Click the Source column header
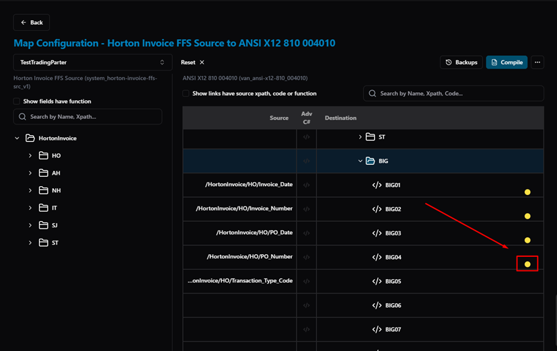Image resolution: width=557 pixels, height=351 pixels. (x=279, y=118)
